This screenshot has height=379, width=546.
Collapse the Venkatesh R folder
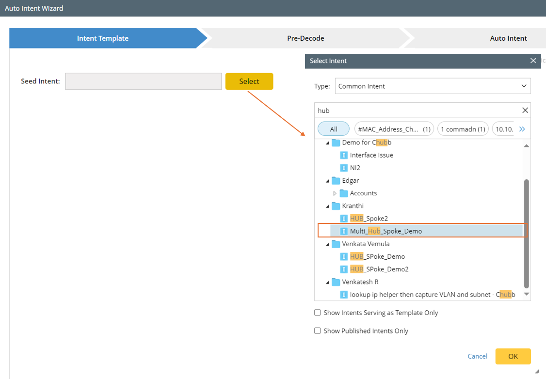coord(327,282)
